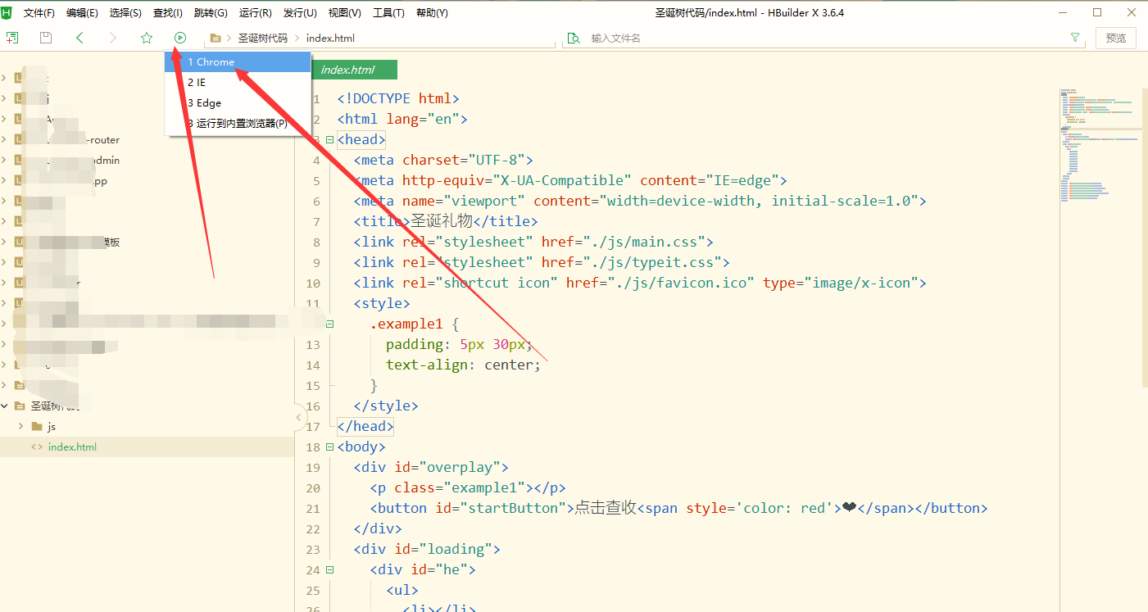Image resolution: width=1148 pixels, height=612 pixels.
Task: Open the 选择(S) menu
Action: 125,12
